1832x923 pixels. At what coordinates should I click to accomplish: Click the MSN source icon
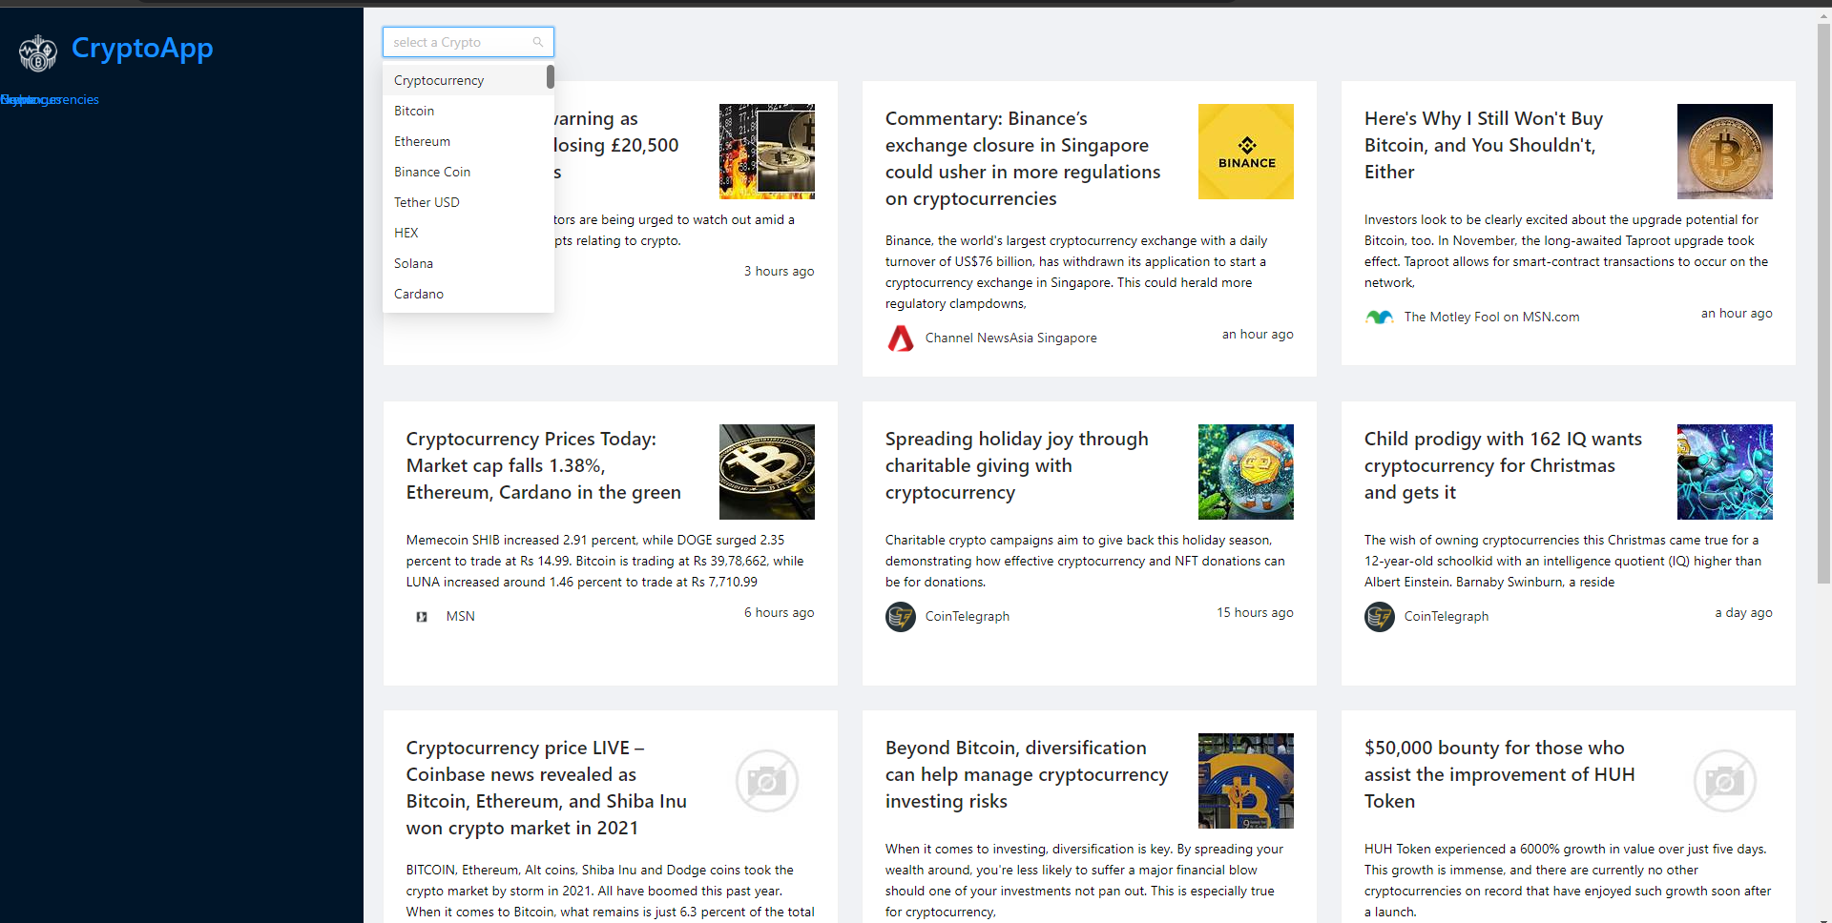(422, 617)
